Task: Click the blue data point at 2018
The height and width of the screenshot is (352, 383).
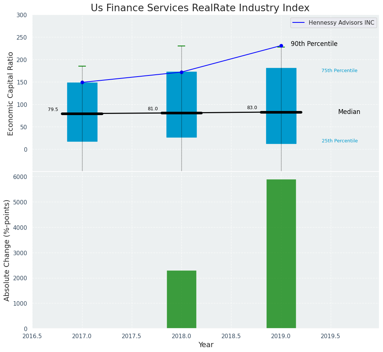Action: tap(181, 72)
